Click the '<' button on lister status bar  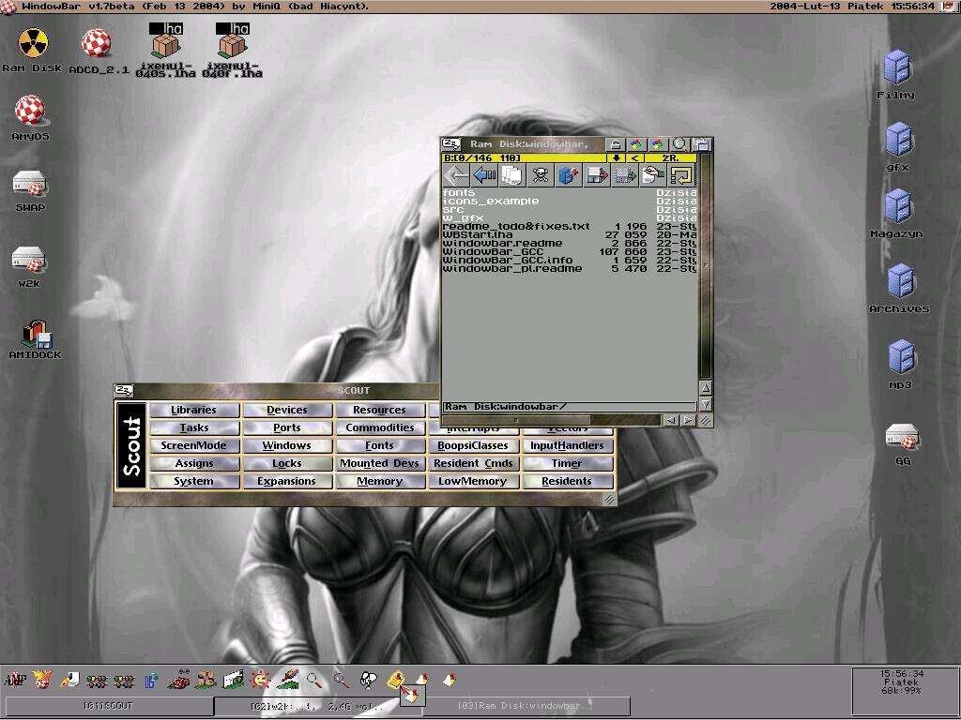click(635, 157)
